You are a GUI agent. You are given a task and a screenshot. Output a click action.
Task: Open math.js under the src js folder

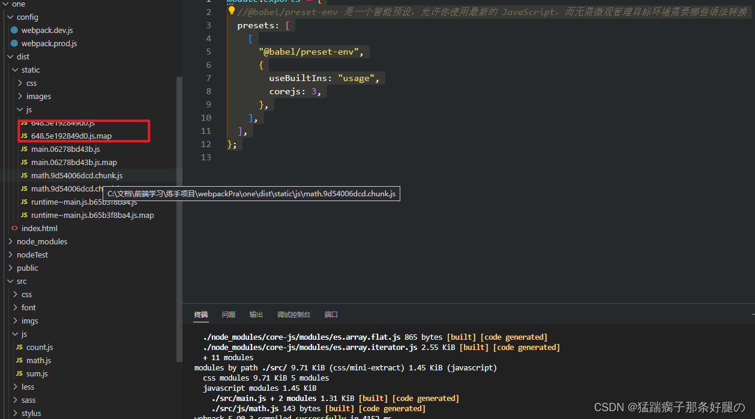40,360
